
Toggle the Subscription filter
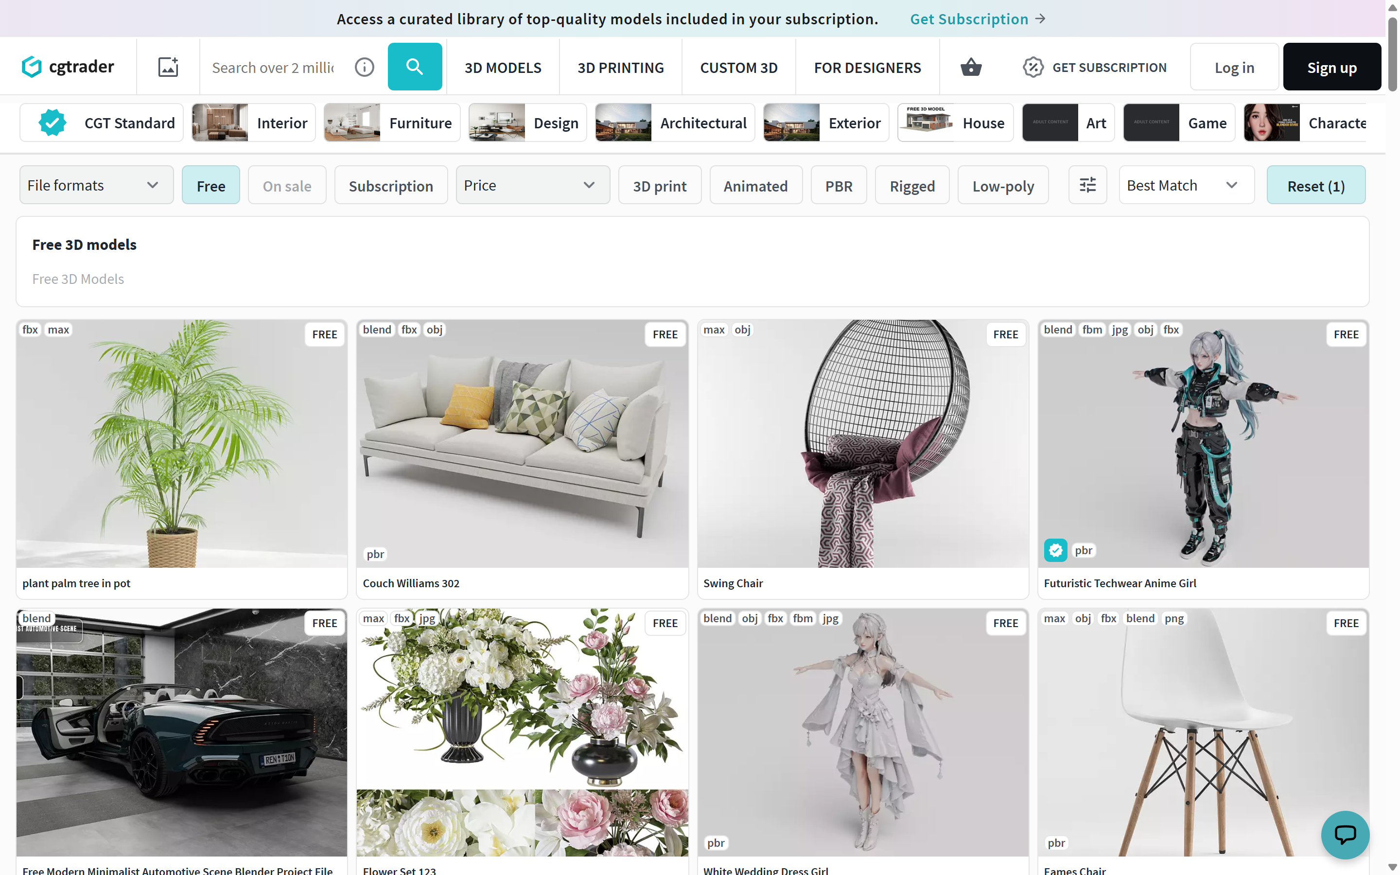coord(391,185)
